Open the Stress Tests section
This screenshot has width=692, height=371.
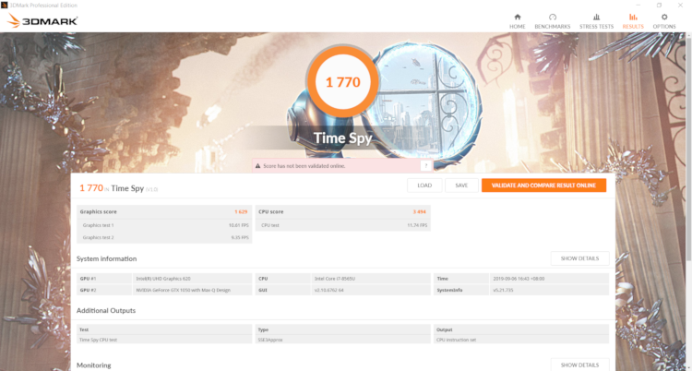tap(596, 21)
